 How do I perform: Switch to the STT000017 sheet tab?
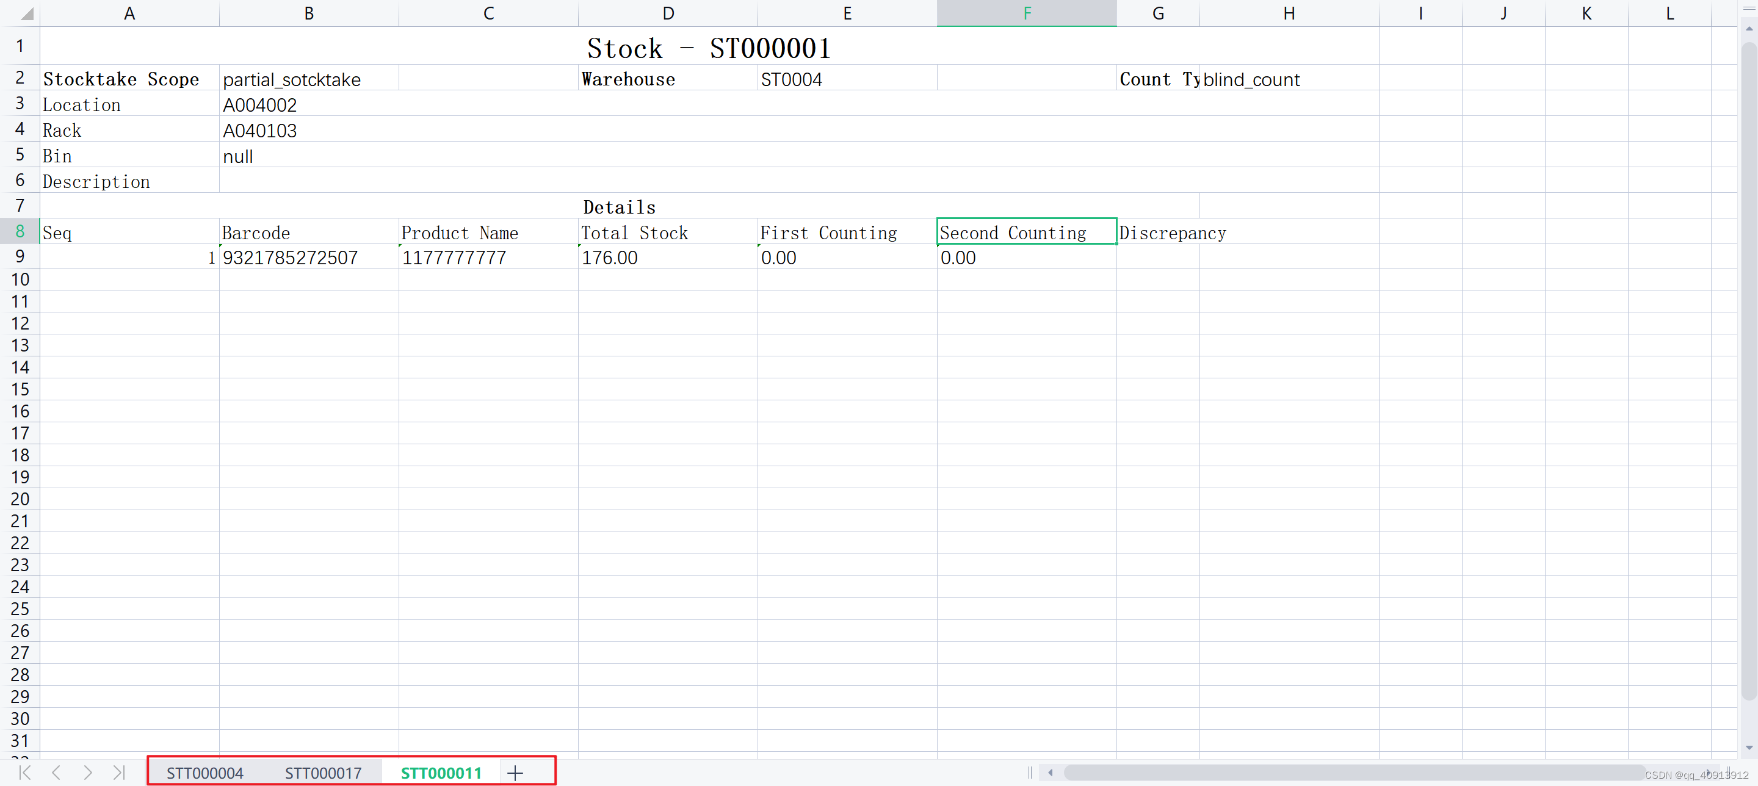(323, 773)
